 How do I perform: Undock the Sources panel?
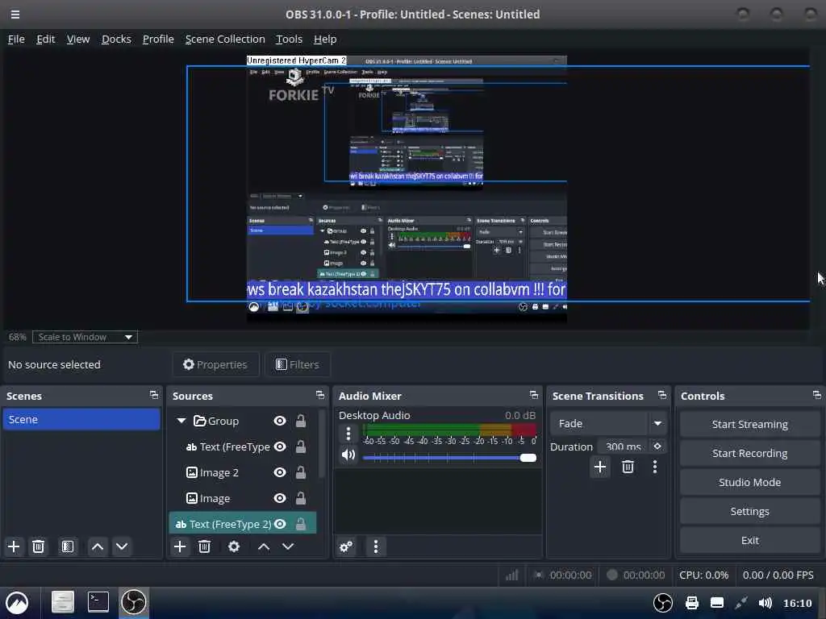[x=320, y=395]
